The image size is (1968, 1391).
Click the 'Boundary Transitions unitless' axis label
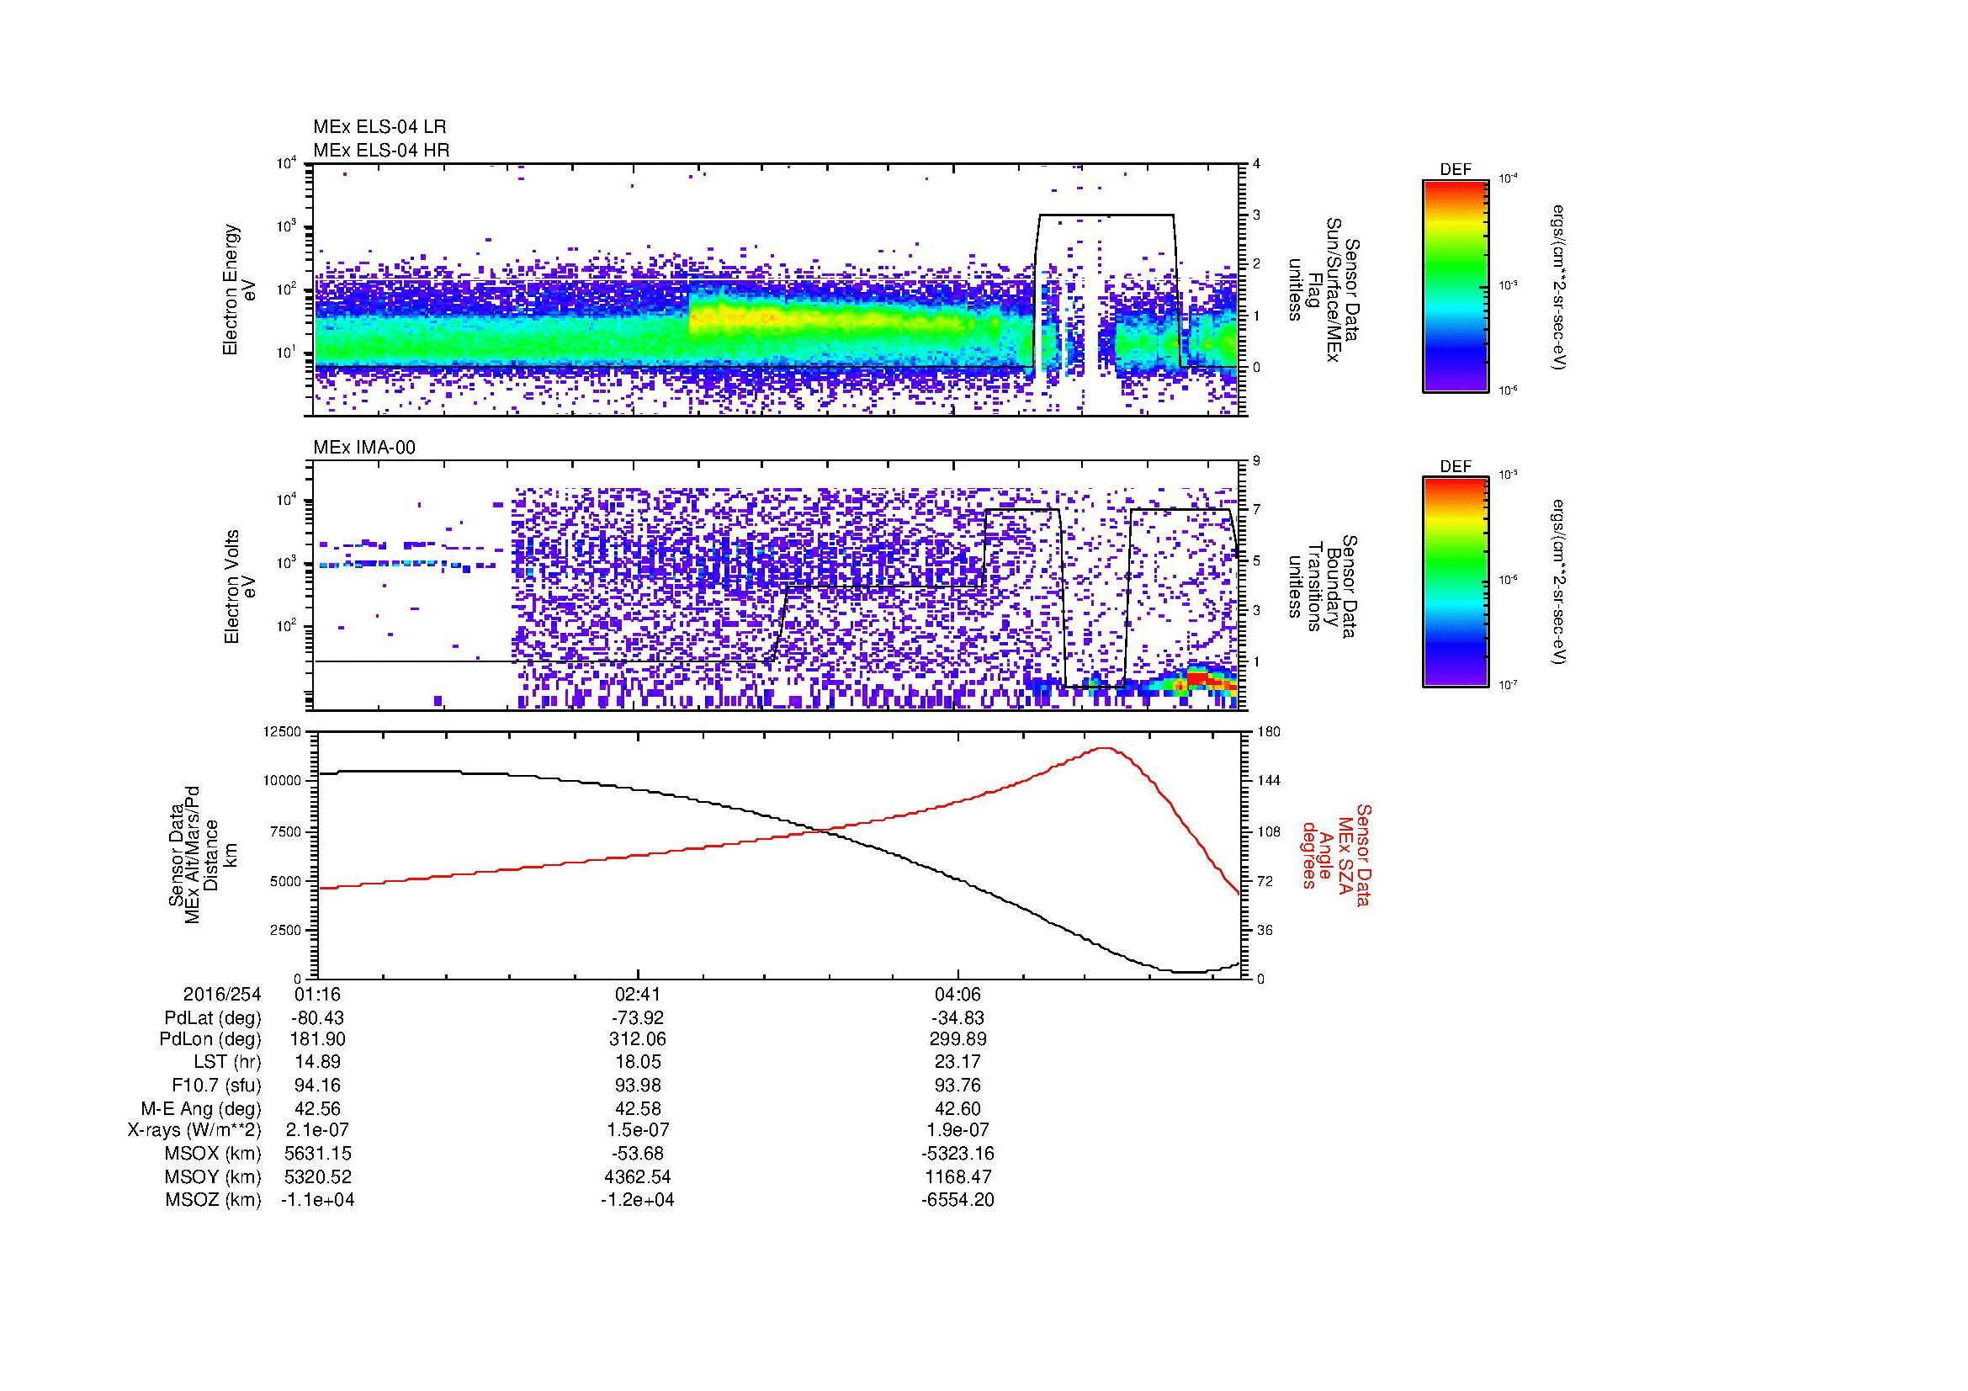pos(1322,587)
